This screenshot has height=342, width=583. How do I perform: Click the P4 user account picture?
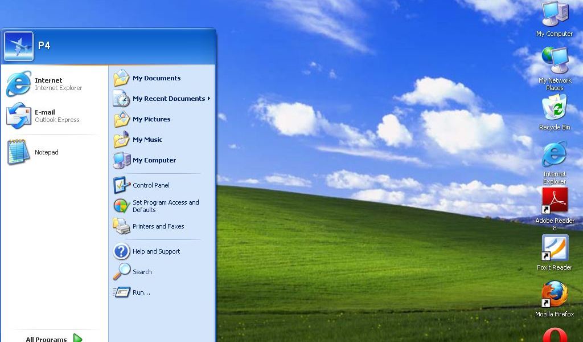(19, 46)
